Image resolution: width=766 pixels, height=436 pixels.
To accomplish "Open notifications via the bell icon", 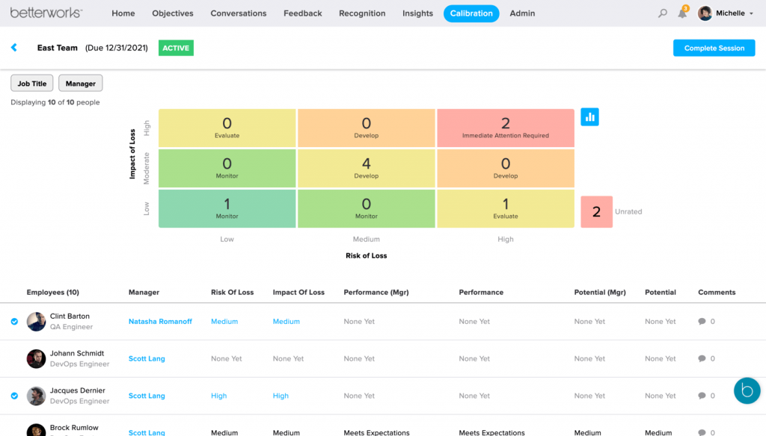I will 682,13.
